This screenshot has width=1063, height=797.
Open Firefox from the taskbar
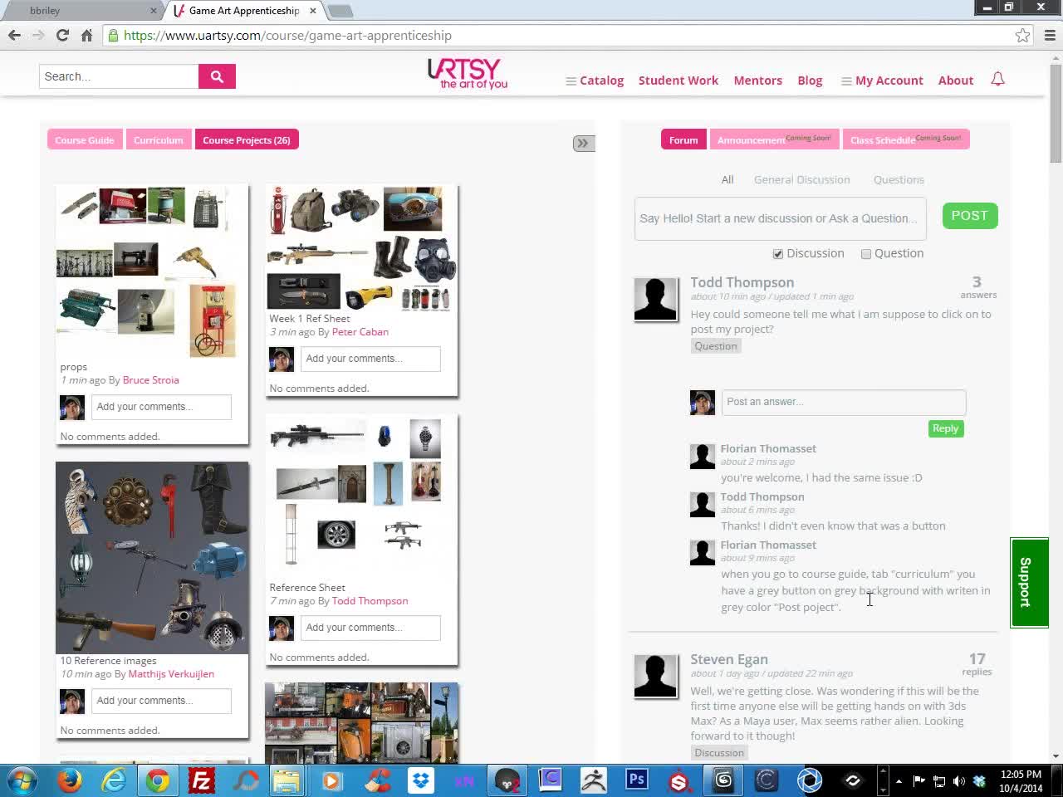(70, 780)
